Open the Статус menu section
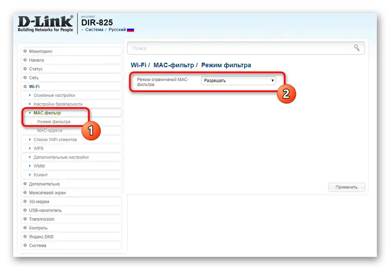This screenshot has width=390, height=270. 71,69
